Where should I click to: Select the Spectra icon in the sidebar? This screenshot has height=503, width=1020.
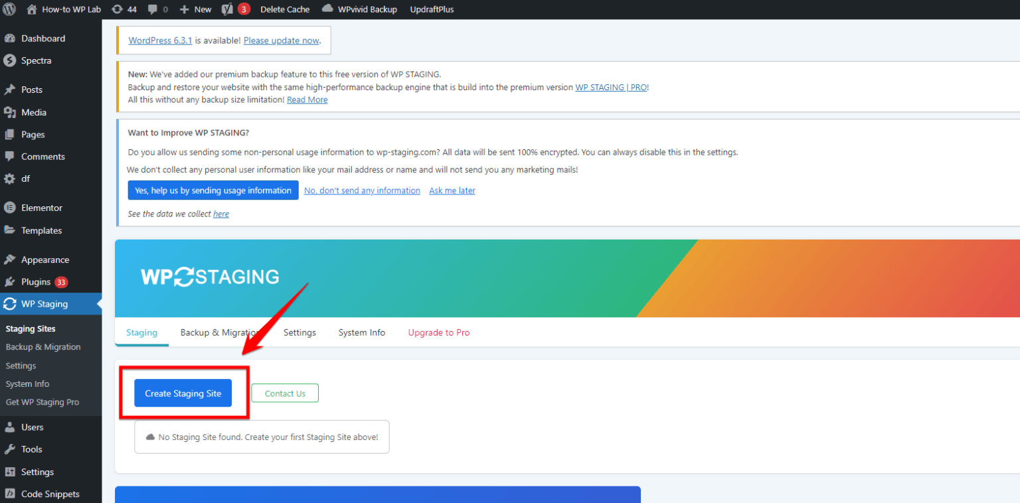click(x=9, y=60)
